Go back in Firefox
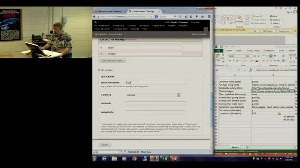 (x=95, y=17)
